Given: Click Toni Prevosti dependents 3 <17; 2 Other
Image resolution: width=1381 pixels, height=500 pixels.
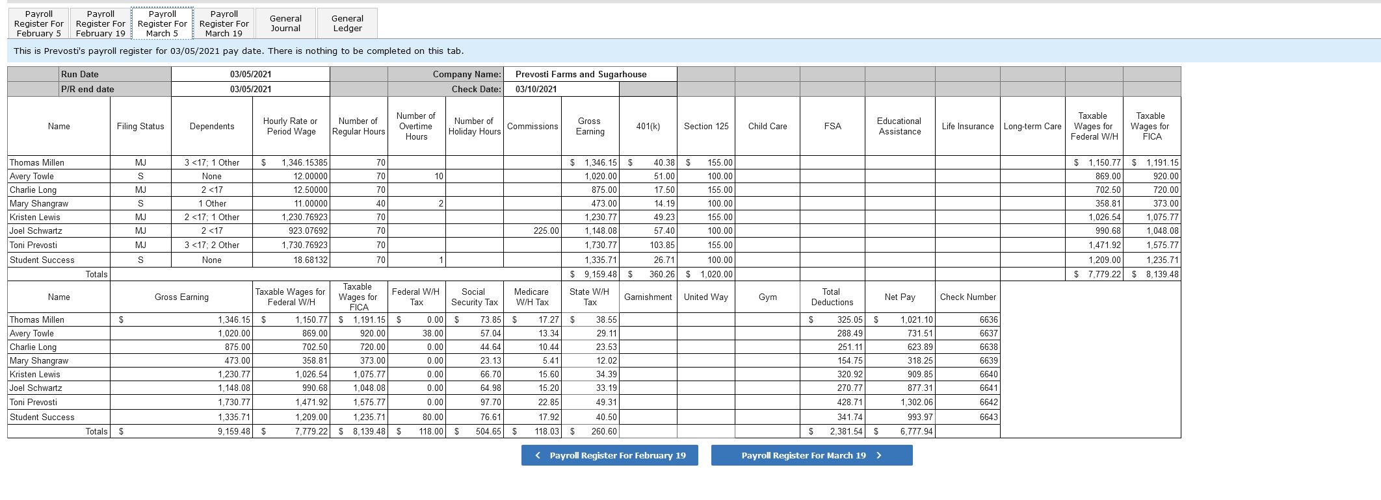Looking at the screenshot, I should tap(212, 245).
